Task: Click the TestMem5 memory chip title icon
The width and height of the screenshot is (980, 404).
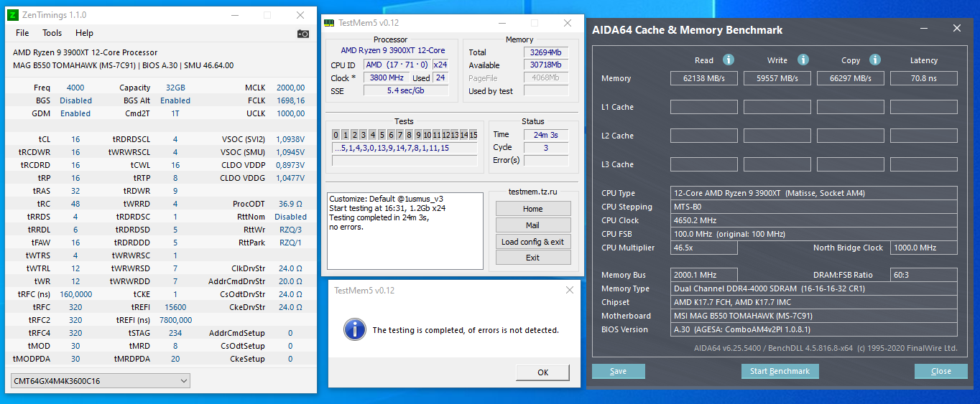Action: click(x=329, y=23)
